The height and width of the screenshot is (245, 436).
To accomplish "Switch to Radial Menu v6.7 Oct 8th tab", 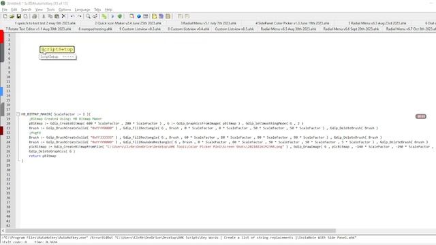I will tap(411, 29).
